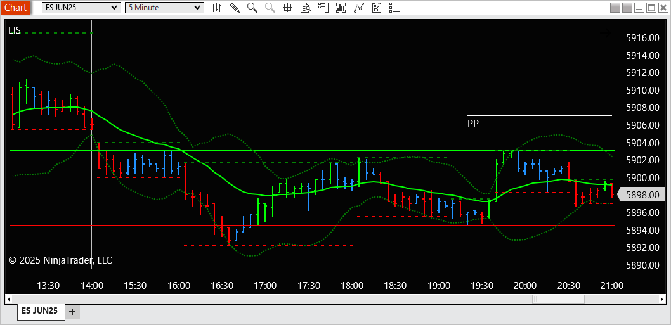Click the EIS indicator label

tap(15, 30)
